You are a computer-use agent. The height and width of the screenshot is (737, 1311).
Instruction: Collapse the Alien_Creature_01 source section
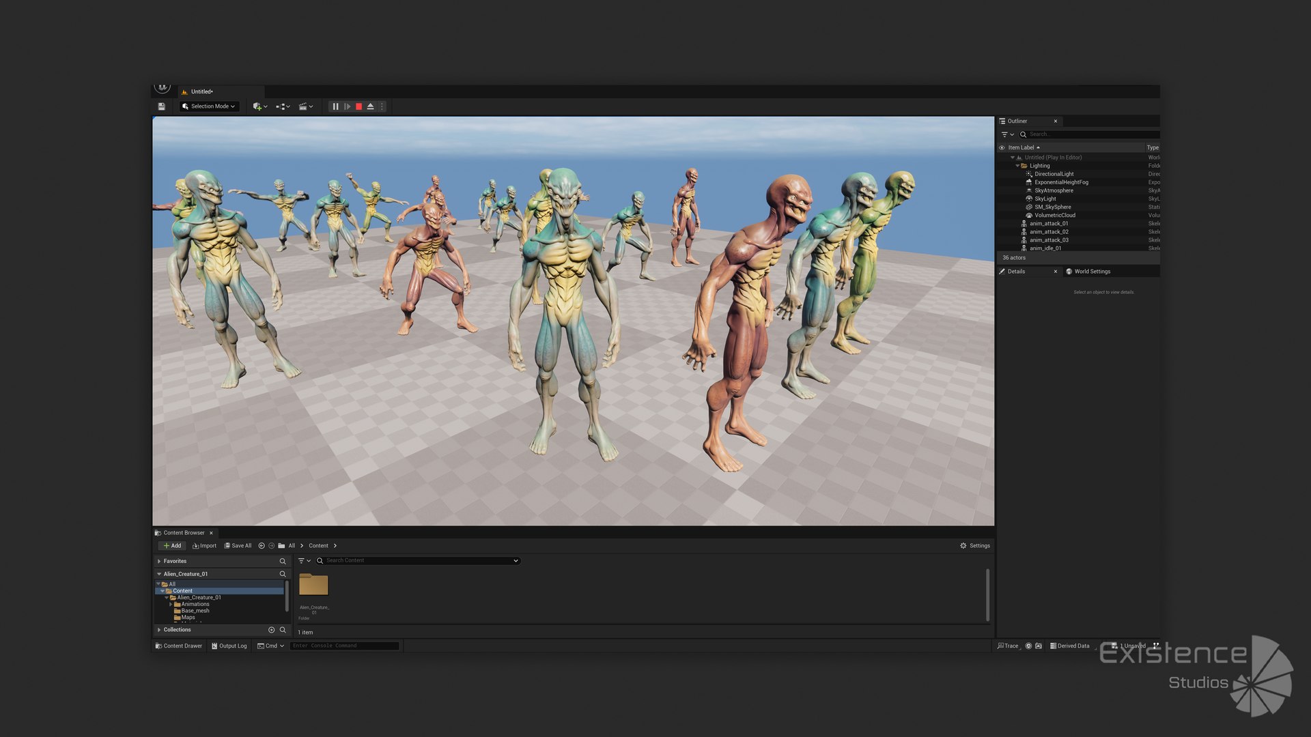(159, 575)
